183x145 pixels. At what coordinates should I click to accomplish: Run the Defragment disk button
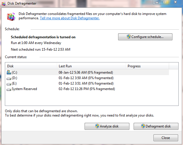pyautogui.click(x=156, y=126)
